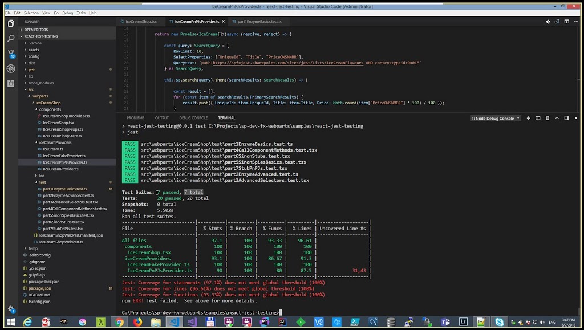Open the Debug menu
Viewport: 584px width, 330px height.
coord(67,13)
